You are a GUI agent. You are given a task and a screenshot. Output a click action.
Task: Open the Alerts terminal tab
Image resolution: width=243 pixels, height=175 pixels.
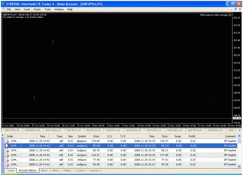tap(55, 170)
